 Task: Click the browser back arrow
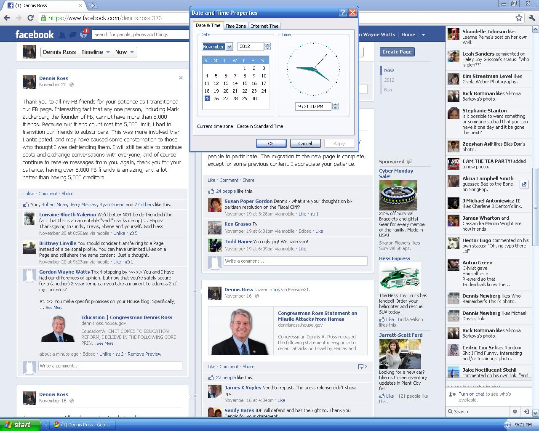7,18
